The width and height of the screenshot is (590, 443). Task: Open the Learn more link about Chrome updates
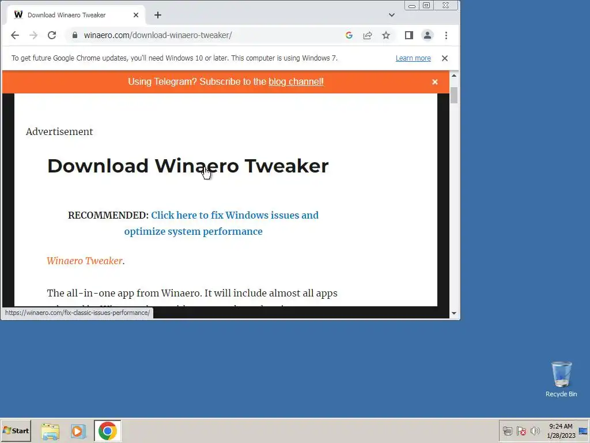[413, 58]
